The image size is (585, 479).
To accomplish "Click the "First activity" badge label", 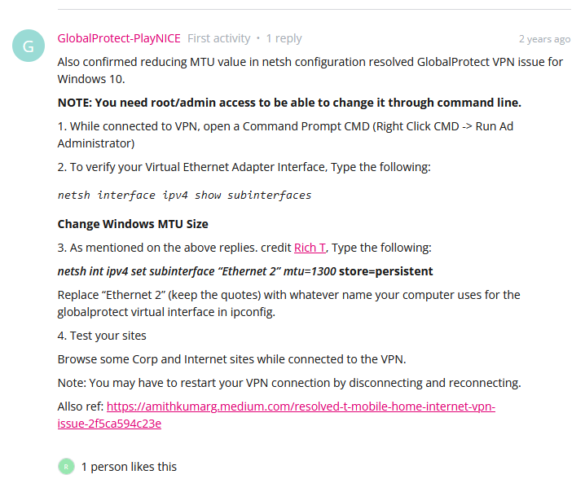I will (x=218, y=38).
